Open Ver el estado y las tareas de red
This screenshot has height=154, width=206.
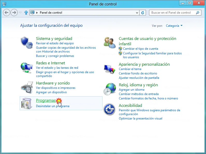pos(57,68)
